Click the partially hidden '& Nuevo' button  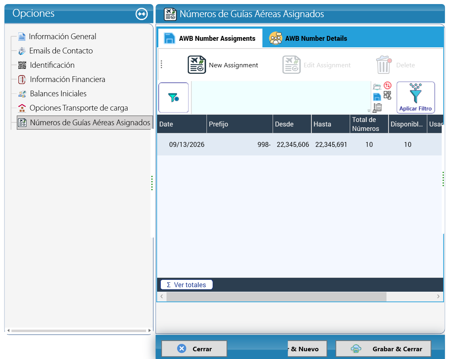click(x=307, y=349)
